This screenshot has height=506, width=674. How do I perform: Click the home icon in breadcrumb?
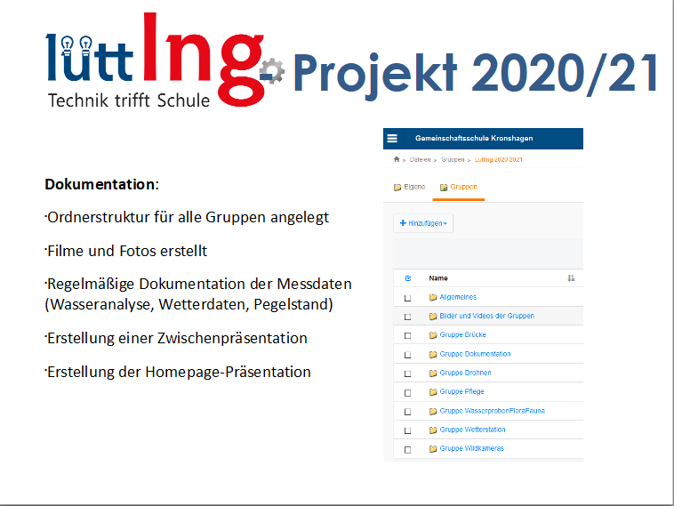coord(397,159)
